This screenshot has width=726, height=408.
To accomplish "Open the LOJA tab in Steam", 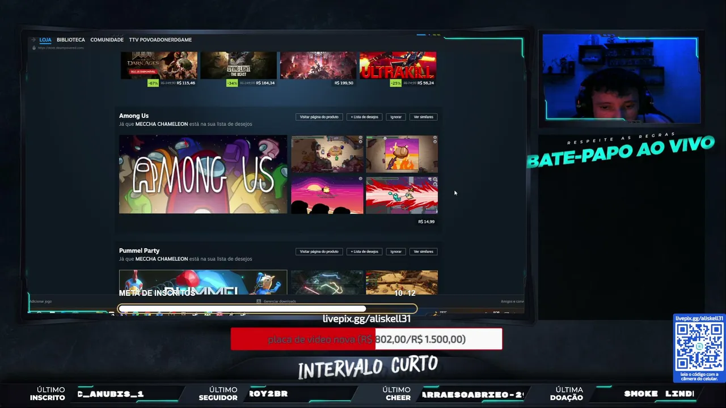I will click(x=45, y=40).
